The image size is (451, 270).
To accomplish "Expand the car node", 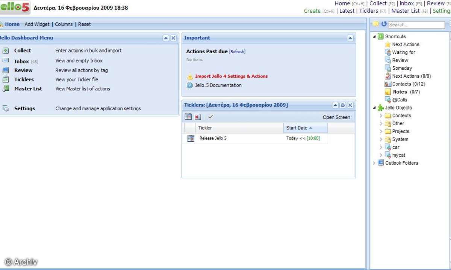I will pos(381,147).
